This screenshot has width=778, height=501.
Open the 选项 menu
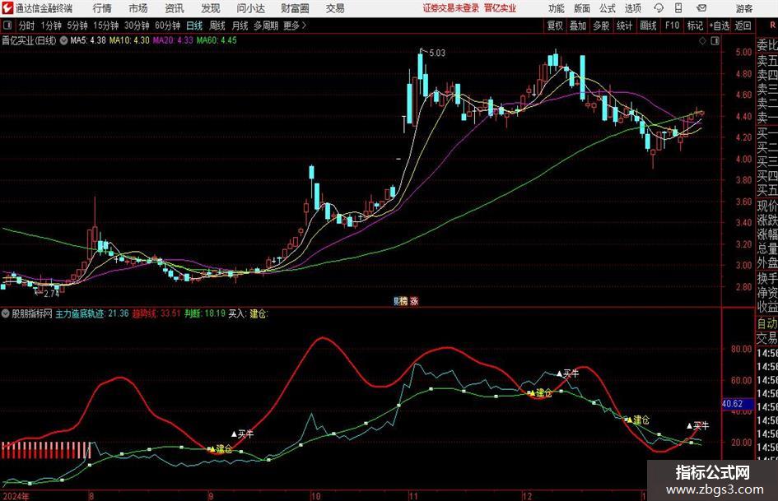click(x=632, y=8)
